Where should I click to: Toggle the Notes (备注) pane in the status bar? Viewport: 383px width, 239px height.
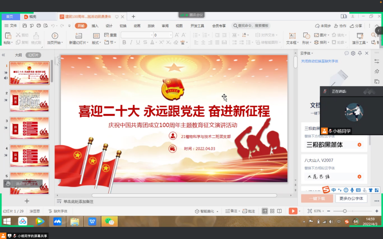coord(232,211)
